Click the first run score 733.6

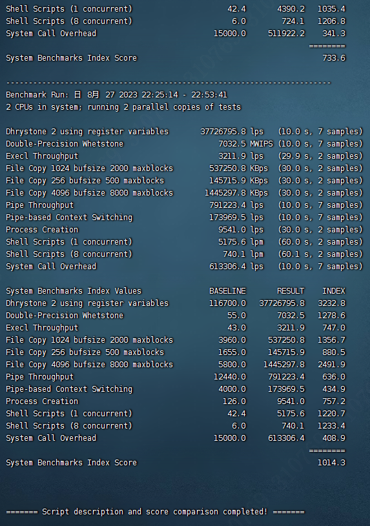(x=334, y=58)
